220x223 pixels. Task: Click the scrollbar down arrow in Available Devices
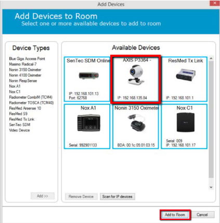tap(211, 187)
